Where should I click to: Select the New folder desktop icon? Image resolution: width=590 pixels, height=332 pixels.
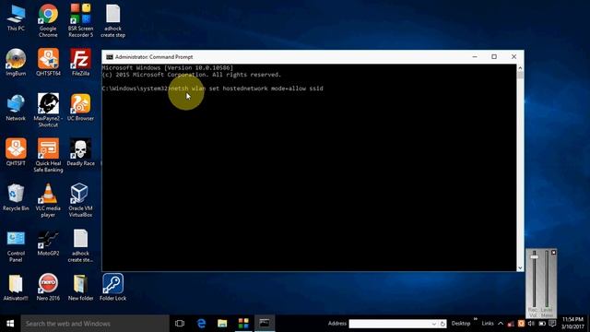[80, 288]
